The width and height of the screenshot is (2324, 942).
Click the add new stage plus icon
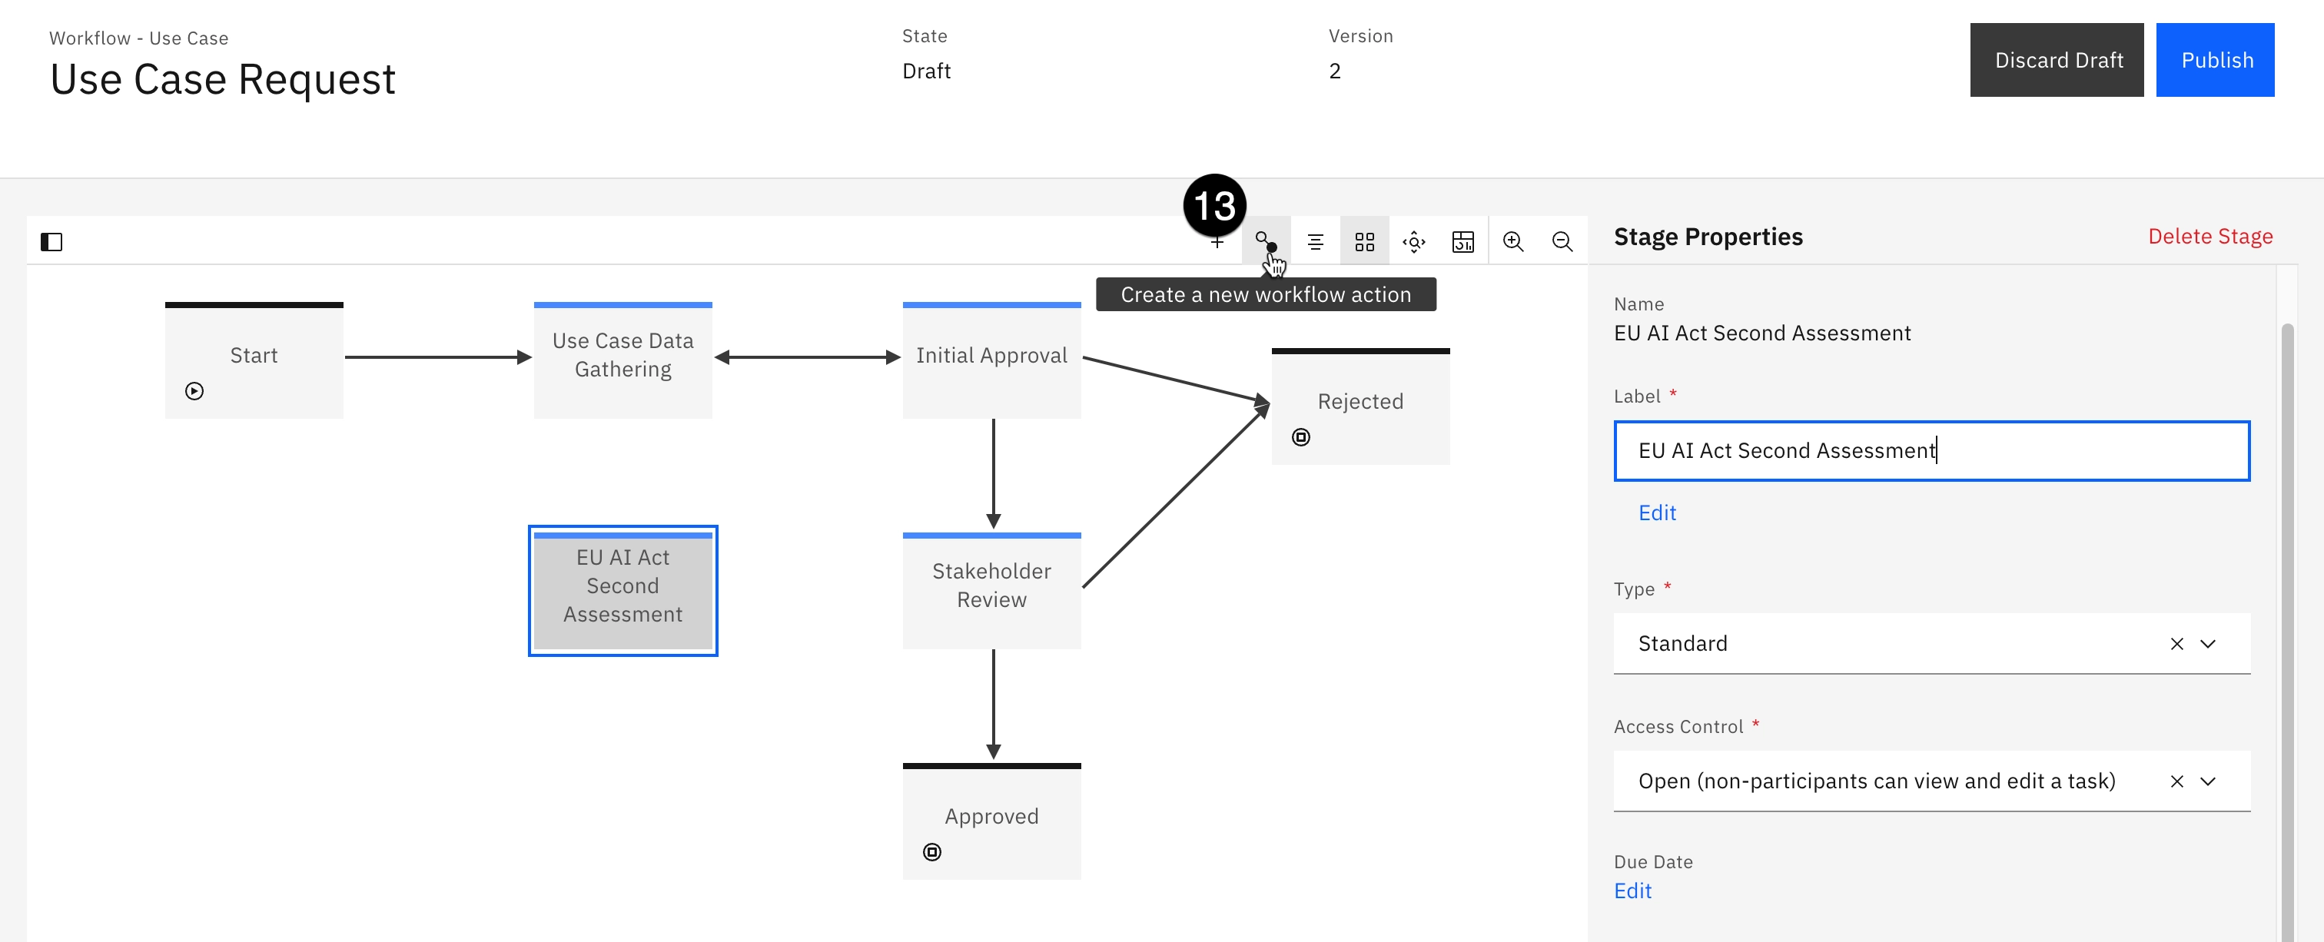coord(1217,242)
